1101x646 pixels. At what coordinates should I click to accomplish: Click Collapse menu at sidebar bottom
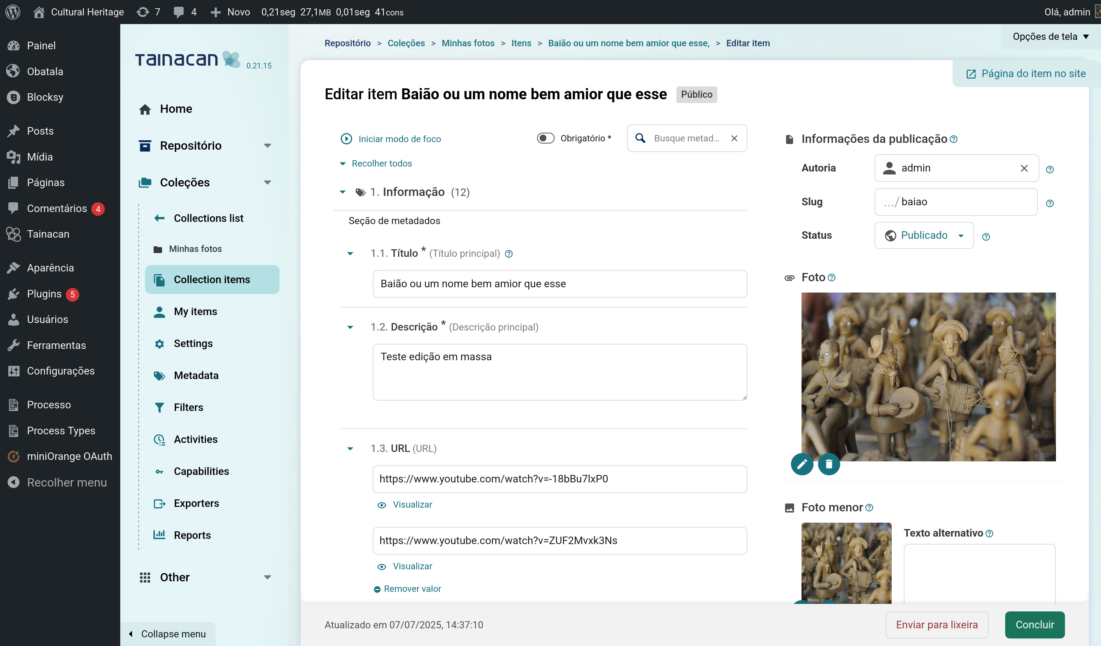pos(167,634)
